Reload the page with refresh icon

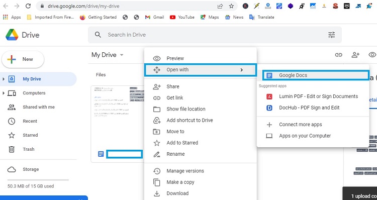pos(28,6)
